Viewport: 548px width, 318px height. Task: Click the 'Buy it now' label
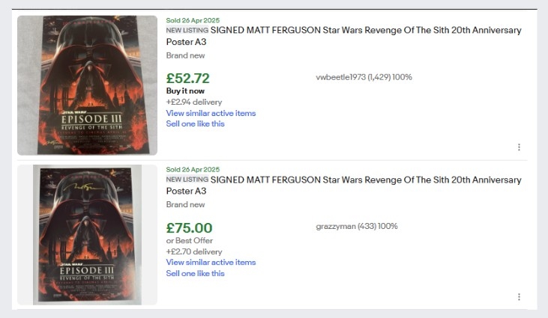(x=185, y=91)
